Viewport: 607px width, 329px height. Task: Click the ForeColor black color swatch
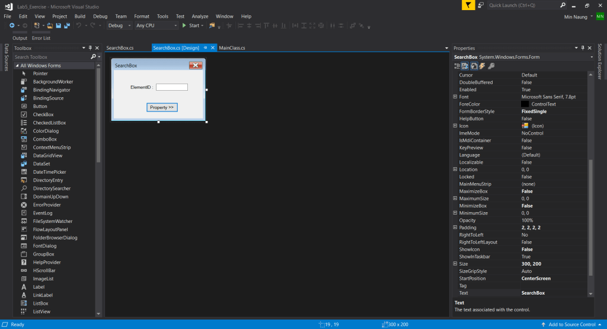coord(525,104)
